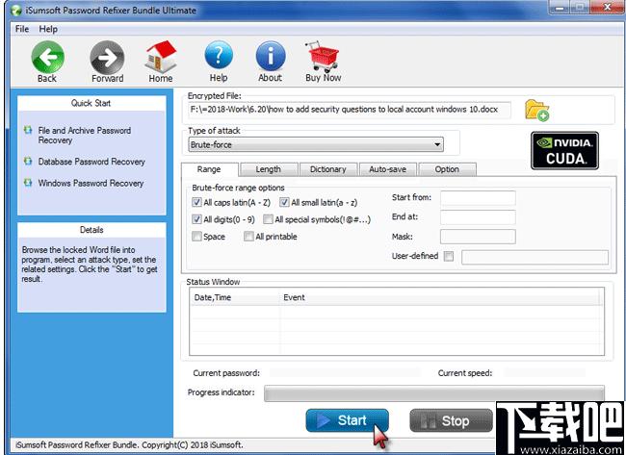Click the iSumsoft app icon in title bar

pyautogui.click(x=16, y=11)
